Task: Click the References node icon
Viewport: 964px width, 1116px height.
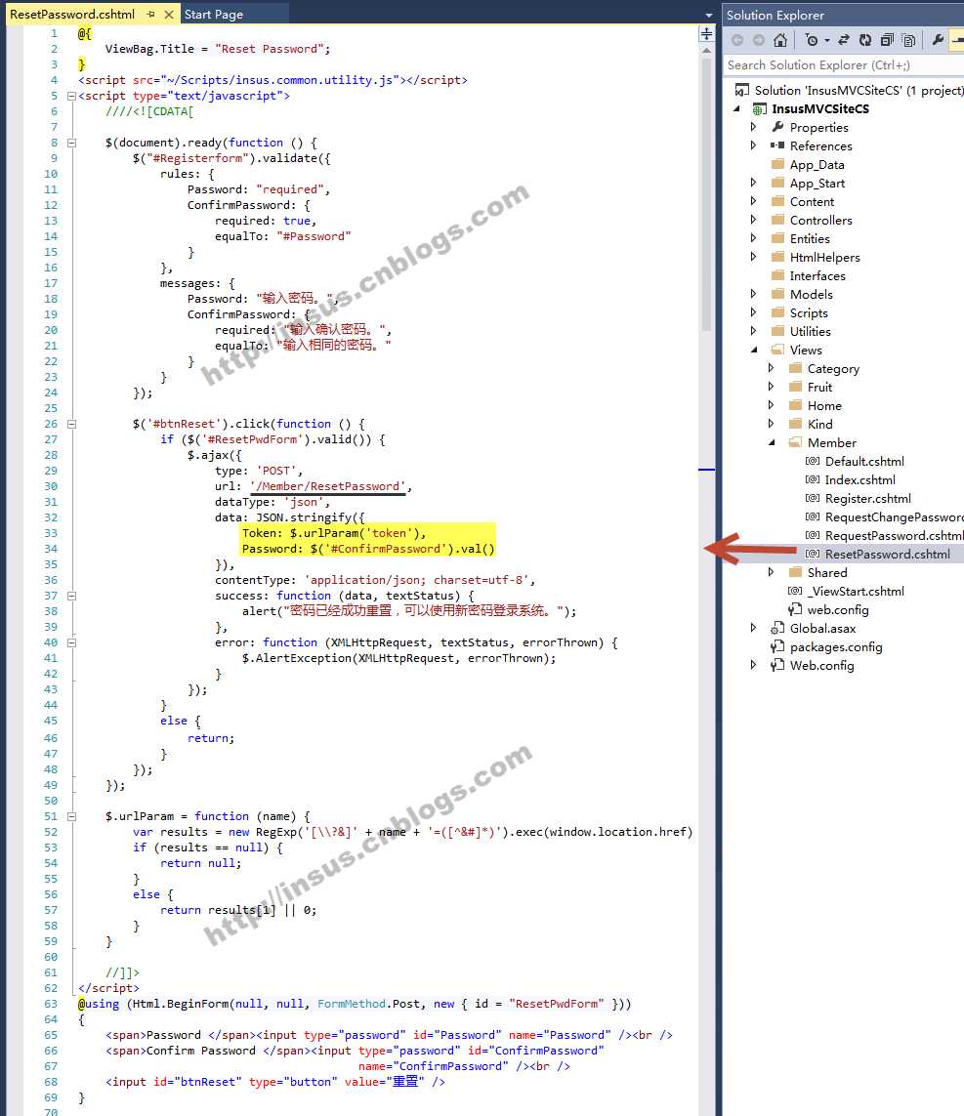Action: [777, 145]
